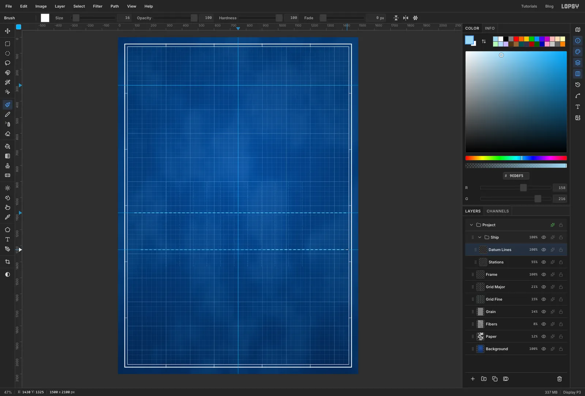The height and width of the screenshot is (396, 585).
Task: Switch to the Channels tab
Action: [498, 211]
